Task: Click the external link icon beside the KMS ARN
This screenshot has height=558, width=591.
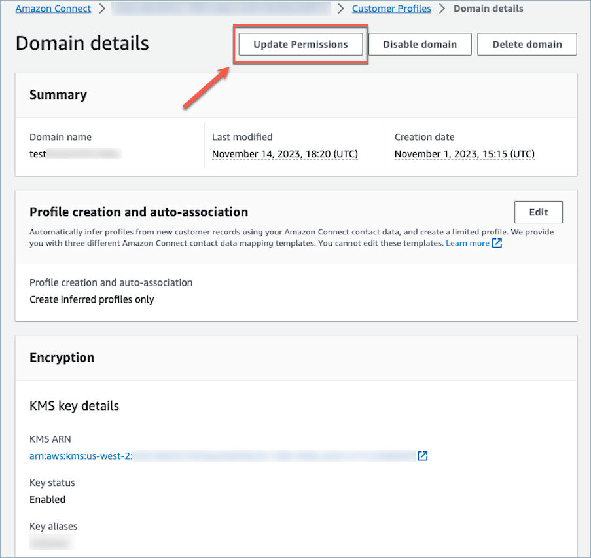Action: click(422, 456)
